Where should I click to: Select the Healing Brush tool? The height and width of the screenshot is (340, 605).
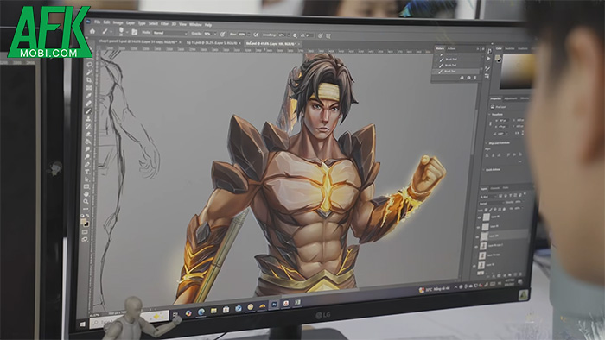point(88,104)
